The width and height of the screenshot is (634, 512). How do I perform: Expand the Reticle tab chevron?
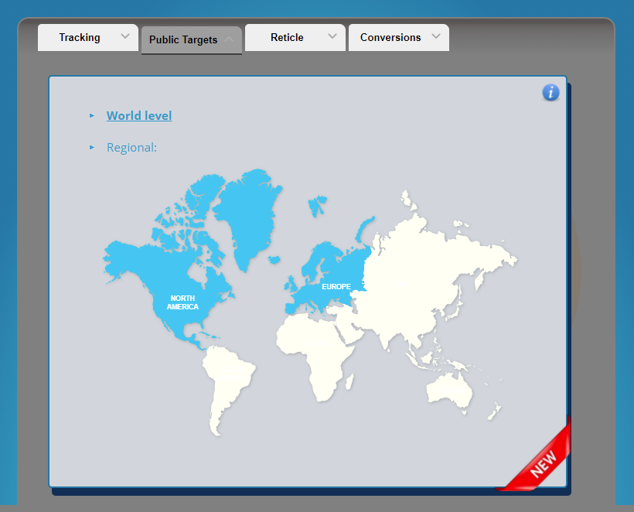click(332, 36)
